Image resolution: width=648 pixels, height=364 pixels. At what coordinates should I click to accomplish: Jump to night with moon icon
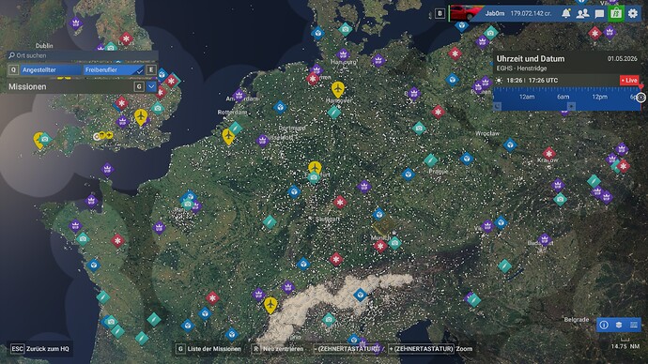[x=498, y=106]
